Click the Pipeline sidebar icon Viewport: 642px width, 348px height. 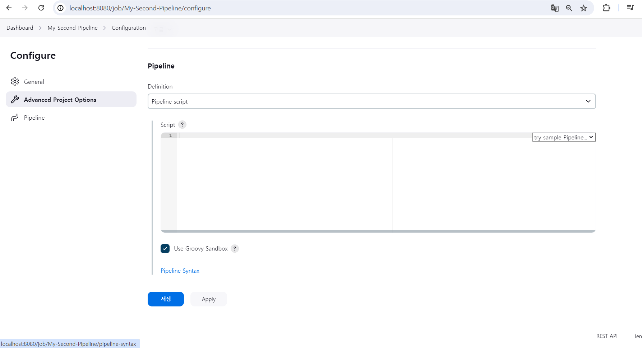pyautogui.click(x=15, y=117)
